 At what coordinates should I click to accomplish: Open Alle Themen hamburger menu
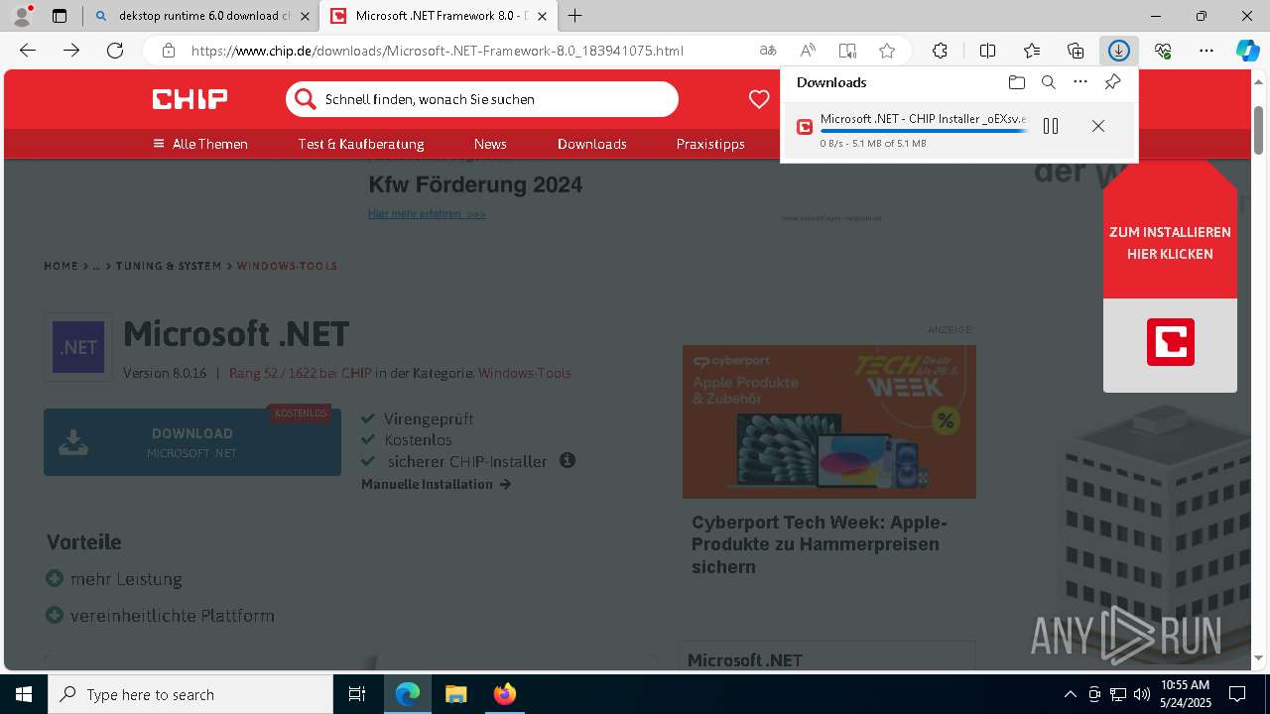click(x=200, y=144)
